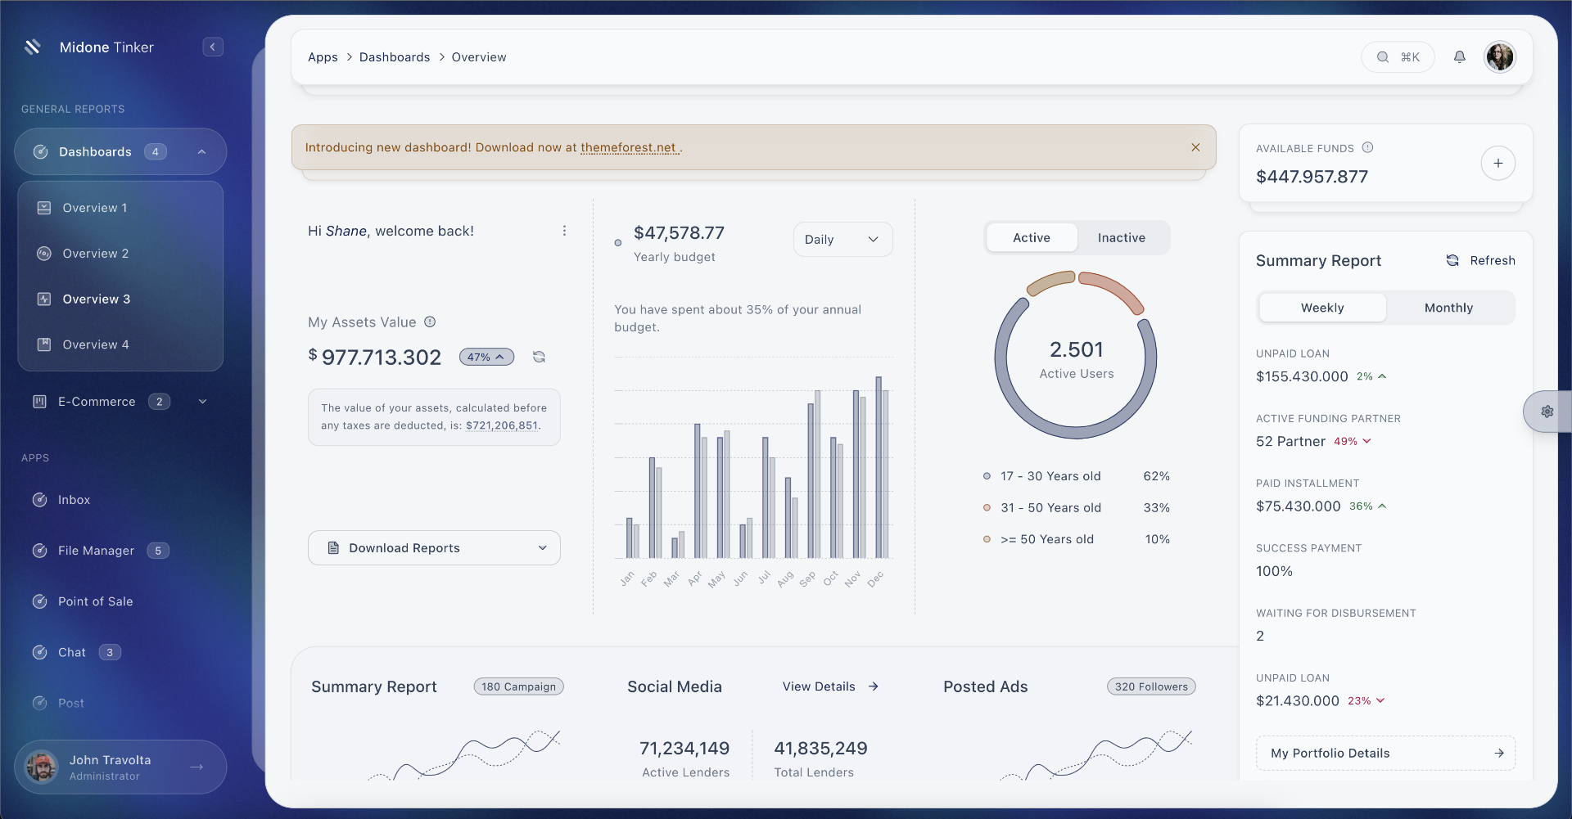Click the user avatar in the top right
This screenshot has height=819, width=1572.
(x=1500, y=56)
